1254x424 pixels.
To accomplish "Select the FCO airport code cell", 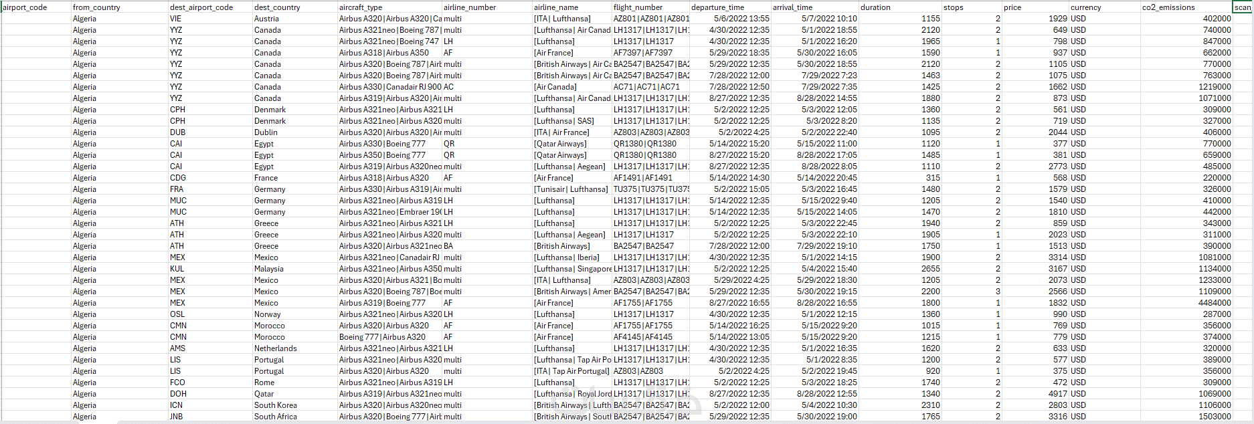I will [x=210, y=383].
